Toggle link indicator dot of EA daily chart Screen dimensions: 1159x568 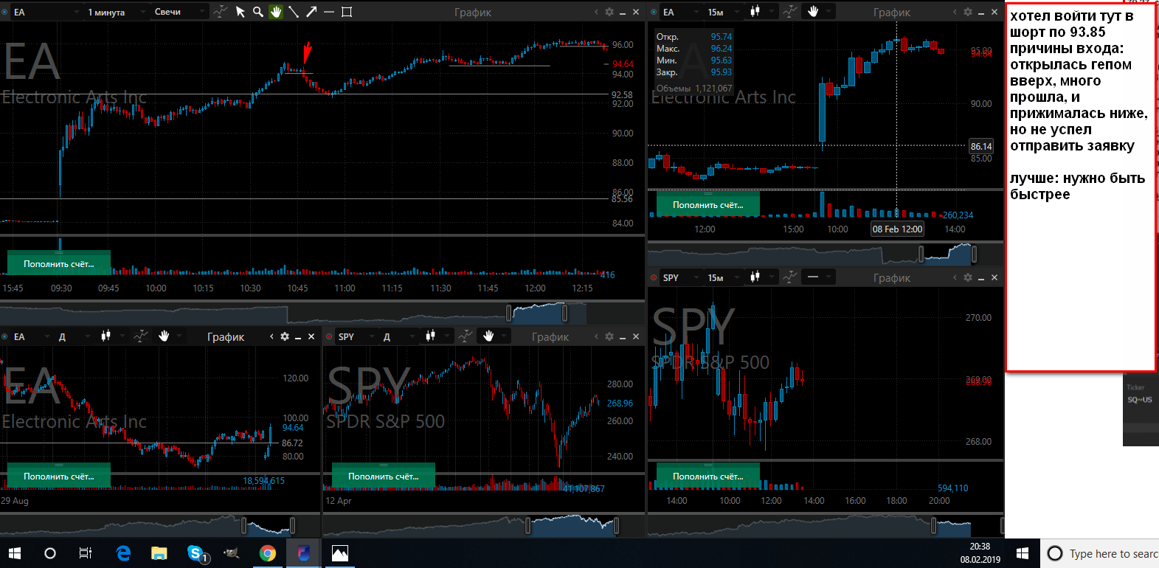pyautogui.click(x=4, y=336)
